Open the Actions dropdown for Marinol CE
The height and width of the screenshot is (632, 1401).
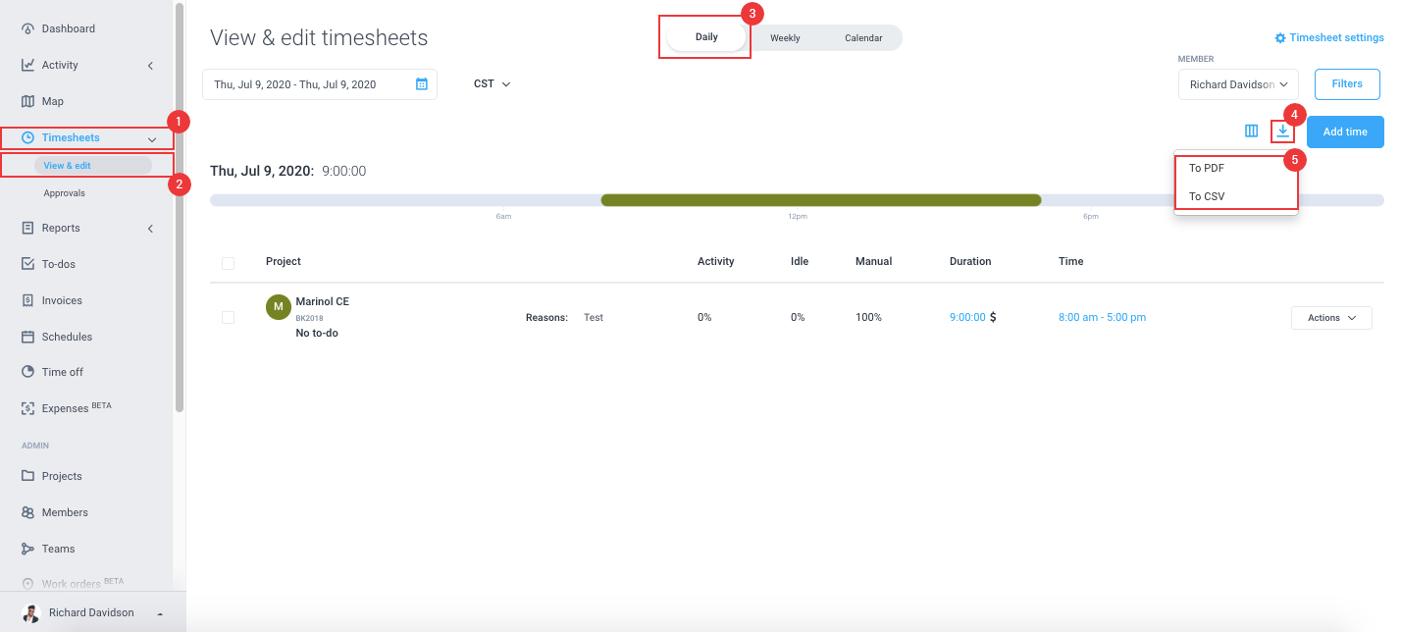(x=1330, y=317)
